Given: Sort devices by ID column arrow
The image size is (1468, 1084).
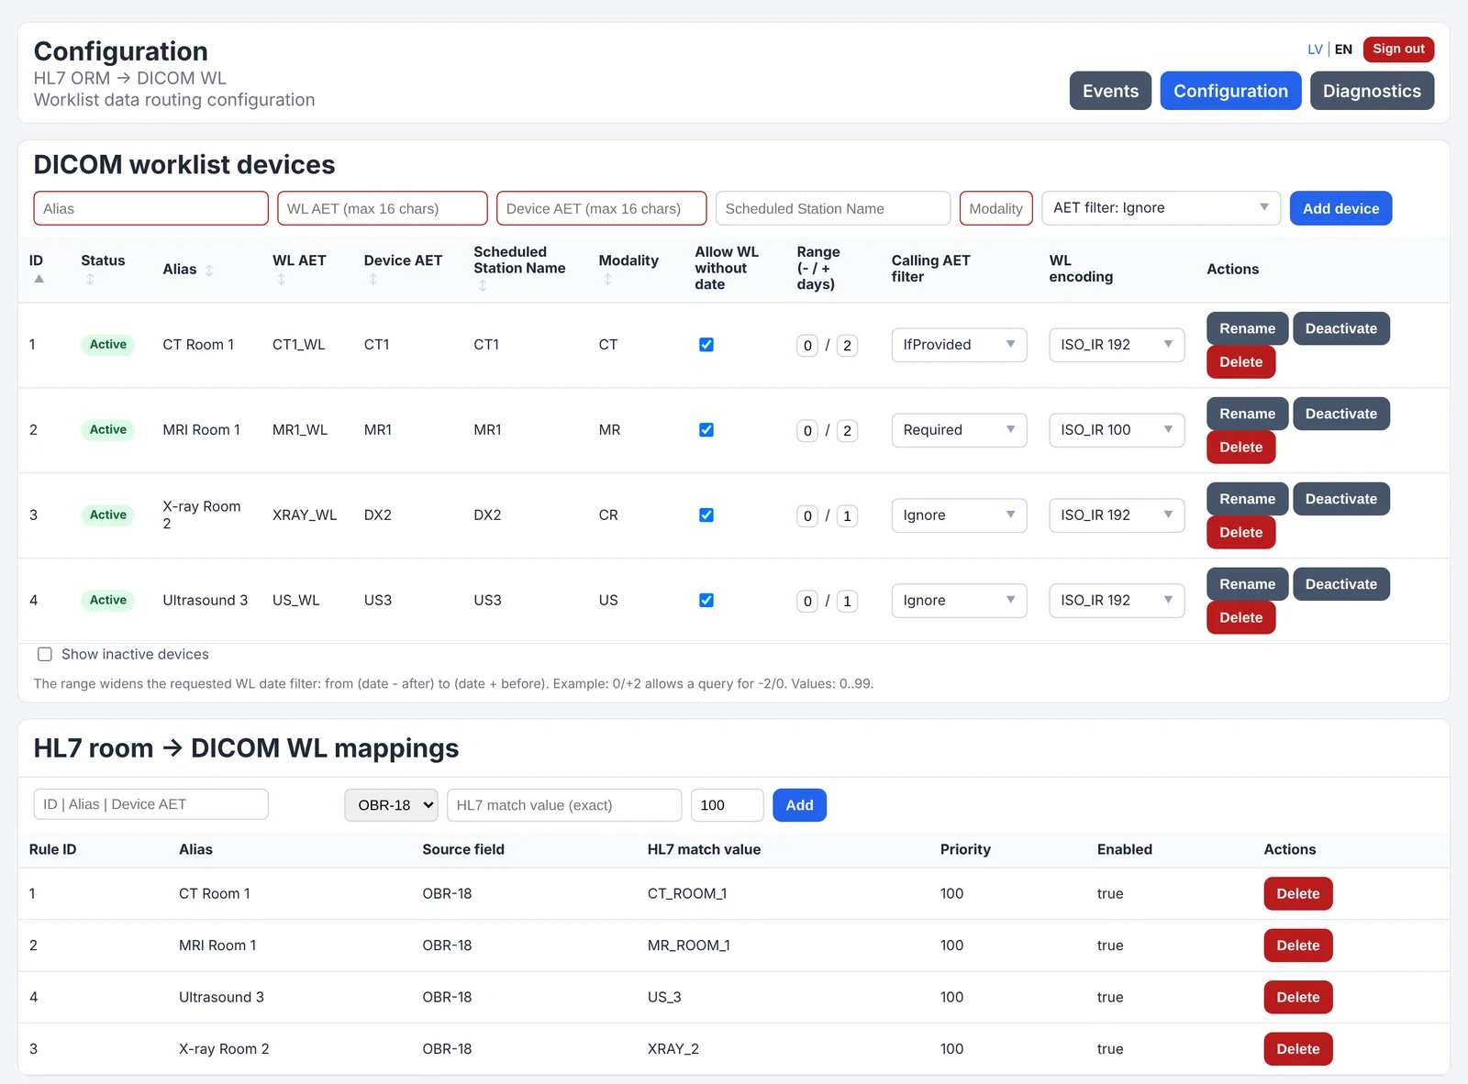Looking at the screenshot, I should pos(39,279).
